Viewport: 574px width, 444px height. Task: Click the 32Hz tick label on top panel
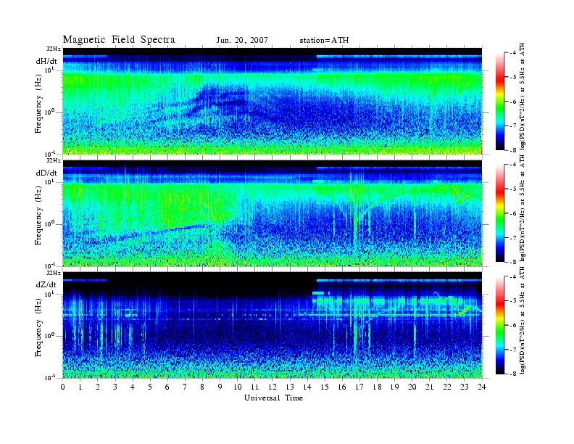pos(54,49)
